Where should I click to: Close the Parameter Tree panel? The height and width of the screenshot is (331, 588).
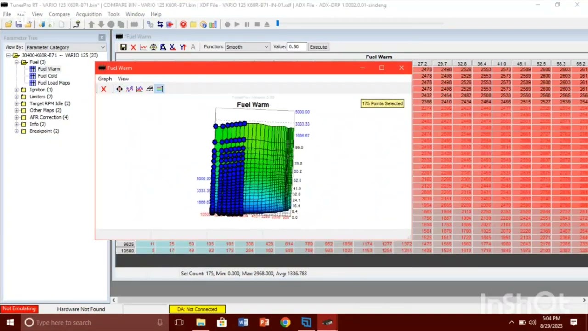[102, 38]
